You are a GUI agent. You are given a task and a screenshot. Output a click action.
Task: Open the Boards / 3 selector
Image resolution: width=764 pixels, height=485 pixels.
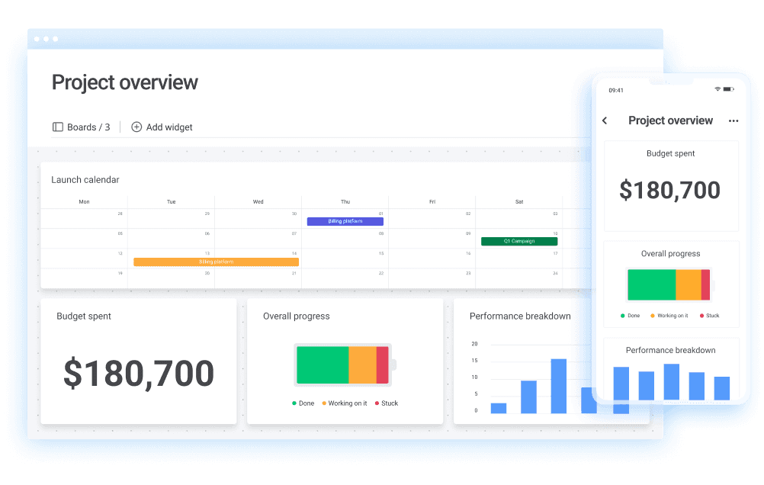[x=82, y=127]
